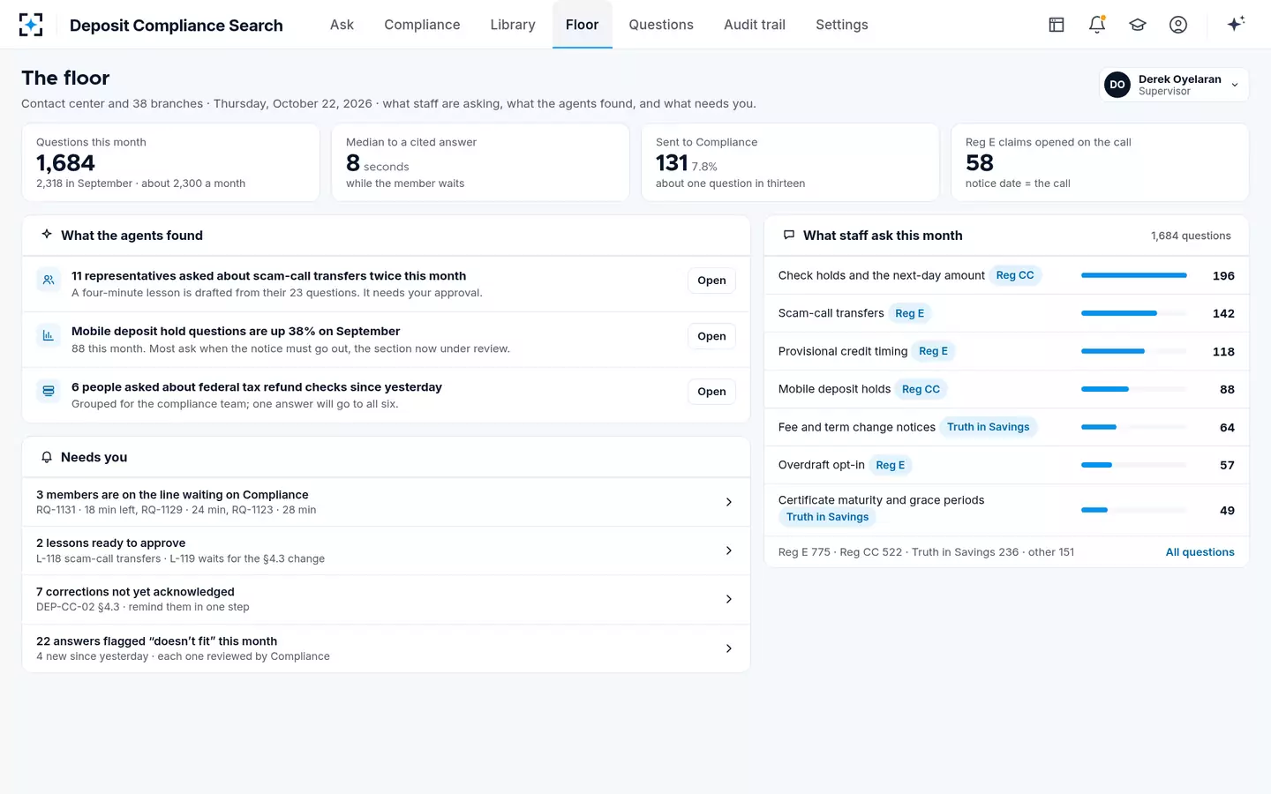Open the mobile deposit hold questions finding
The width and height of the screenshot is (1271, 794).
tap(711, 336)
